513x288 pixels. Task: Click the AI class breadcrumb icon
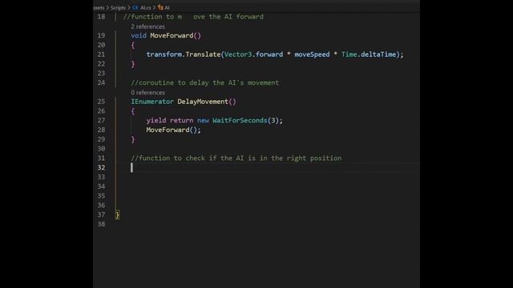160,7
